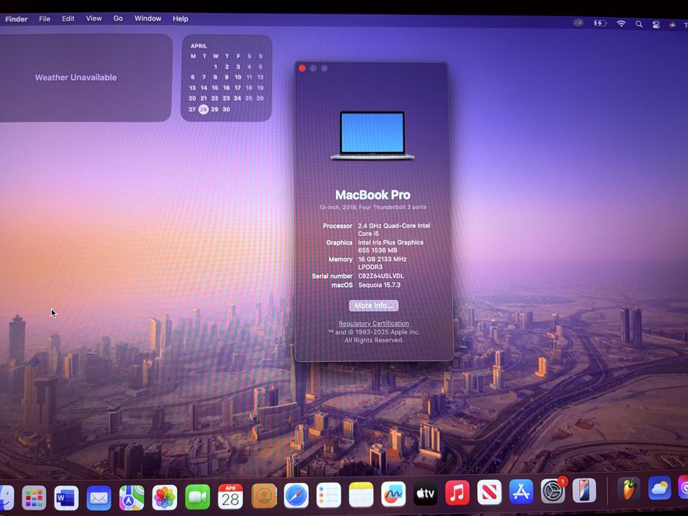Image resolution: width=688 pixels, height=516 pixels.
Task: Click the 16 GB 2133 MHz memory value
Action: coord(382,263)
